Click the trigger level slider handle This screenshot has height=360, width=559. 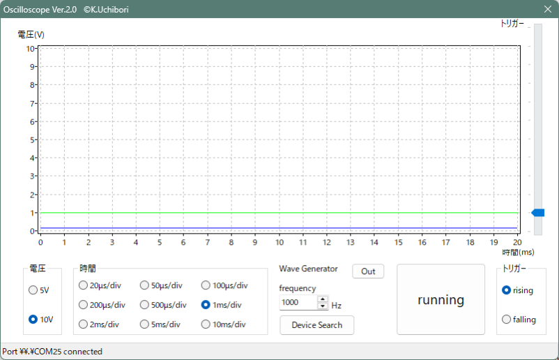537,213
